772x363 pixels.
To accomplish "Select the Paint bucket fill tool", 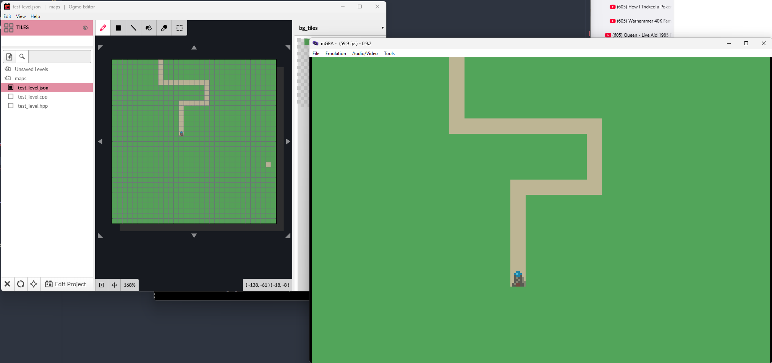I will [x=149, y=28].
